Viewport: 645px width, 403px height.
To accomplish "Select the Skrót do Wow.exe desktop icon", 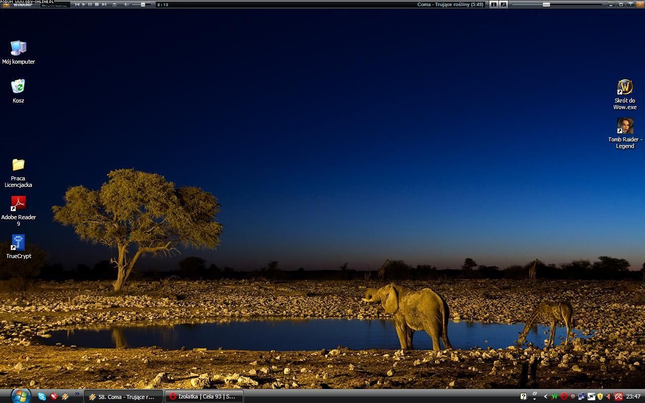I will (625, 87).
